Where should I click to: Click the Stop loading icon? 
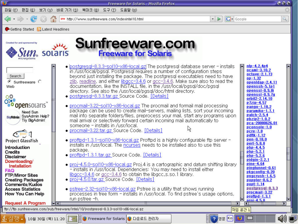click(x=44, y=19)
